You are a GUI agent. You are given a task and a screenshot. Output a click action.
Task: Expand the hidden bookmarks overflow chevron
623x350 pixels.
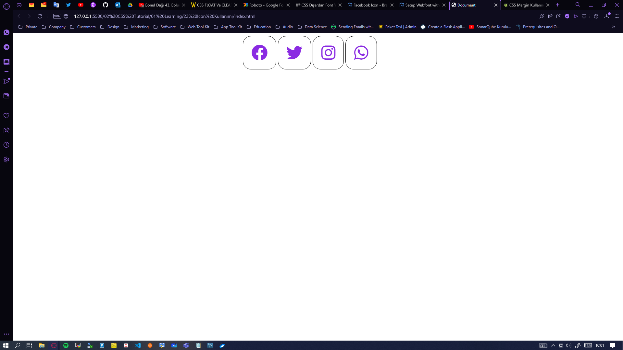(614, 27)
